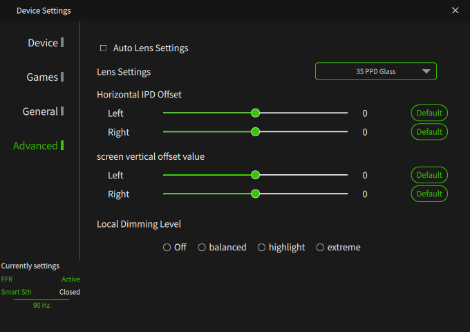This screenshot has height=332, width=470.
Task: Open the 35 PPD Glass lens dropdown
Action: point(375,71)
